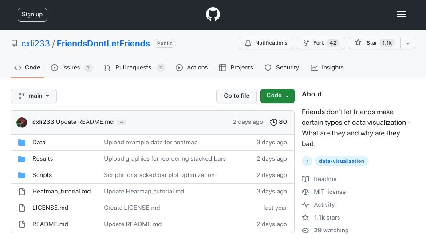The width and height of the screenshot is (426, 239).
Task: Click the Readme book icon
Action: [x=305, y=179]
